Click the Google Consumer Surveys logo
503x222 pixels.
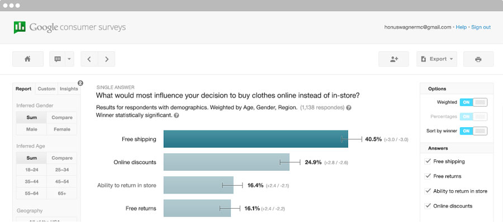click(70, 27)
